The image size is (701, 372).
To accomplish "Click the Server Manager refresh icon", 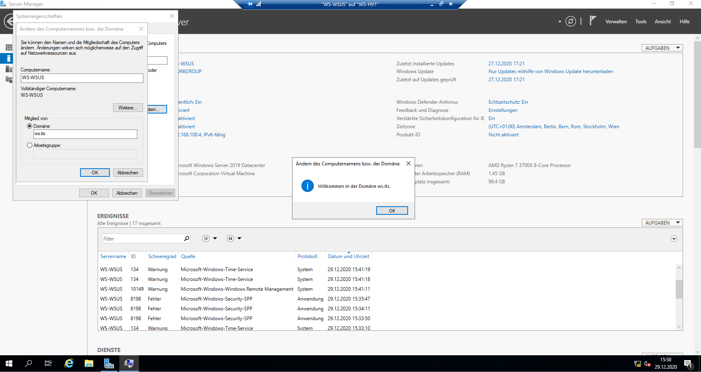I will tap(571, 21).
